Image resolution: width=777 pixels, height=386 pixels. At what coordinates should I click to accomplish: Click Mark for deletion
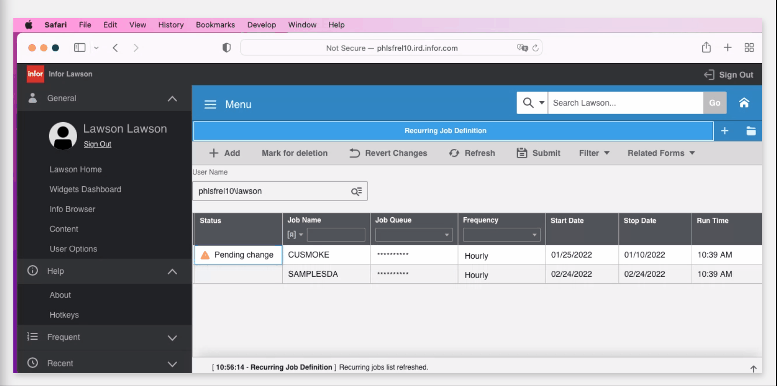pos(295,153)
